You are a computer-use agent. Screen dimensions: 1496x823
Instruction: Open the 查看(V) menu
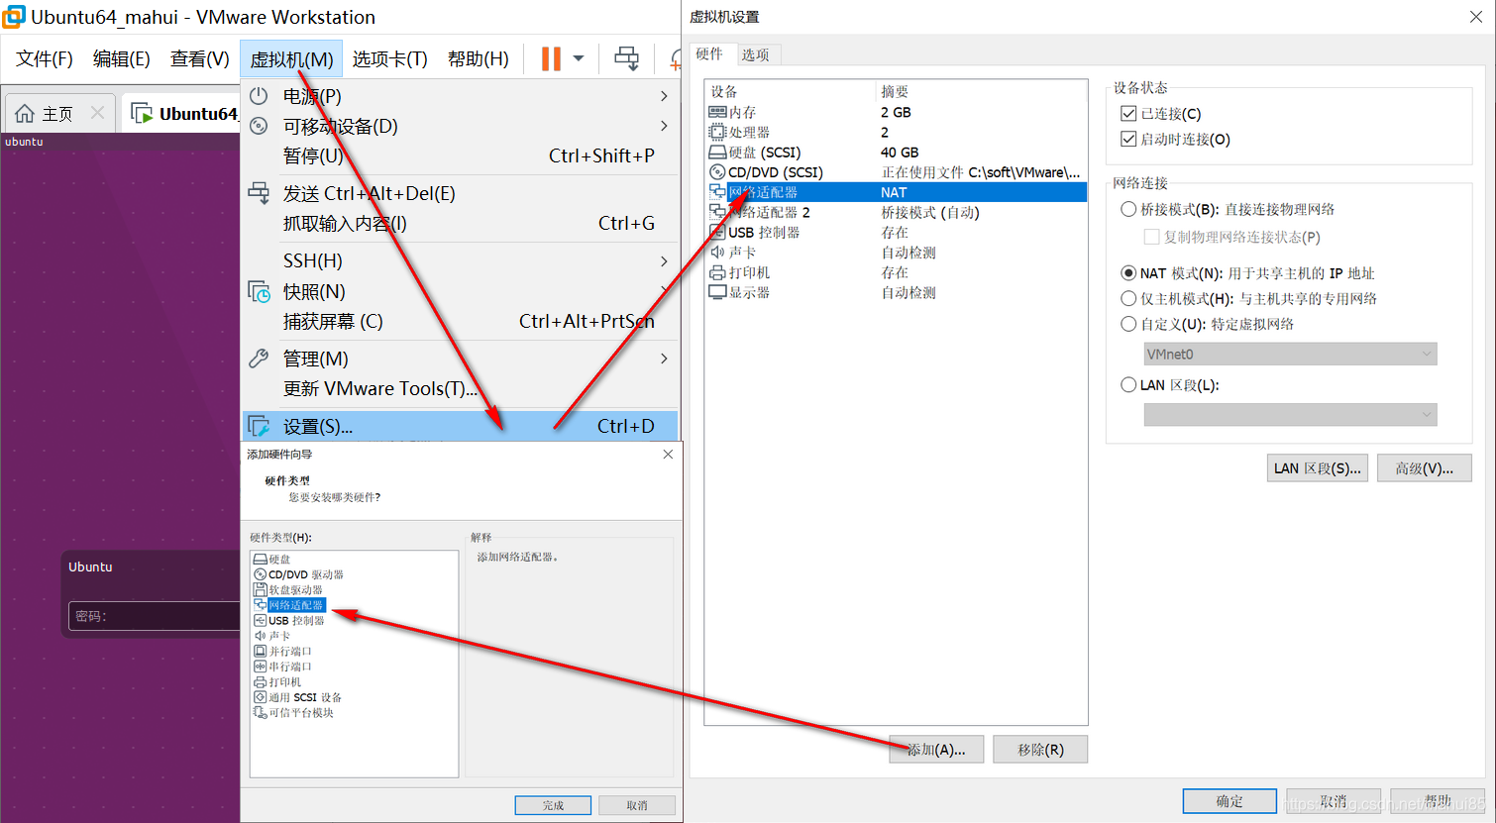click(200, 59)
